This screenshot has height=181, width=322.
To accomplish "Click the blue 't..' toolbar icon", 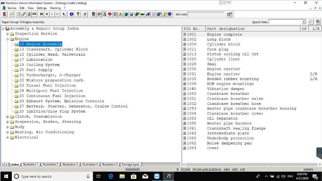I will coord(64,14).
